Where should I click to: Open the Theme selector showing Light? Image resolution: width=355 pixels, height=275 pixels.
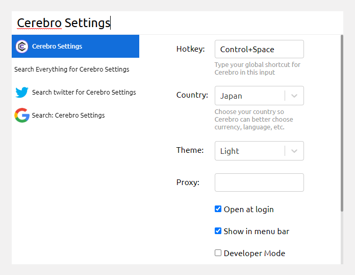259,151
